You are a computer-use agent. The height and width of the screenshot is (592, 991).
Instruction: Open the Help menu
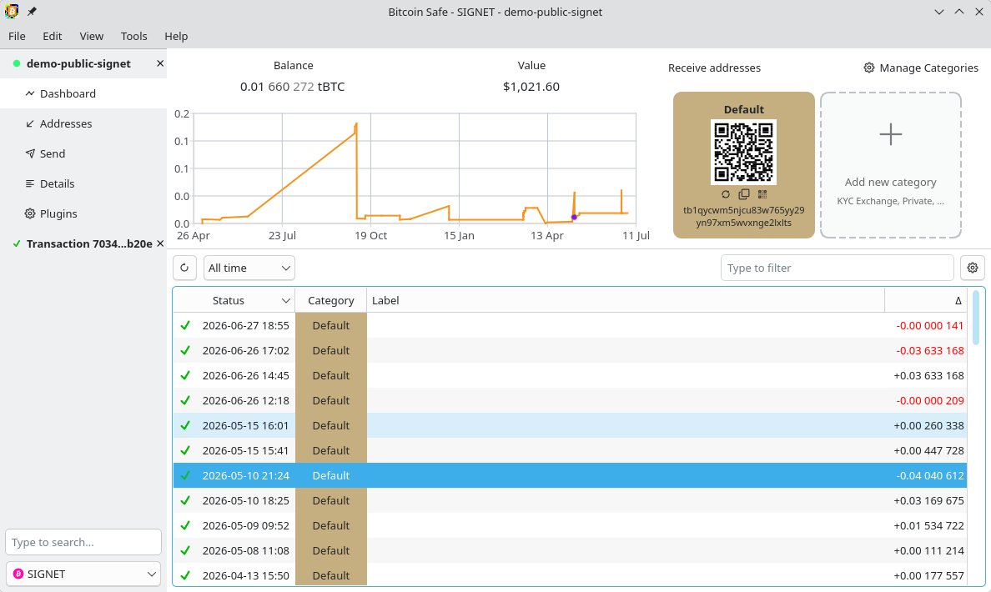click(176, 36)
